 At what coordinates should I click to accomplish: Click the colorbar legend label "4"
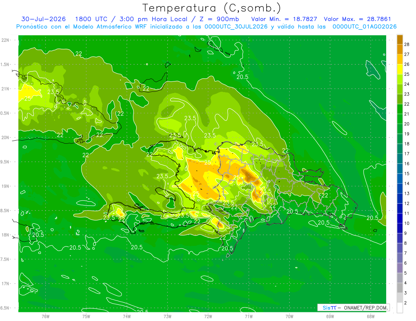tap(406, 283)
